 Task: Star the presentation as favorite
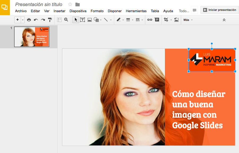(x=70, y=4)
